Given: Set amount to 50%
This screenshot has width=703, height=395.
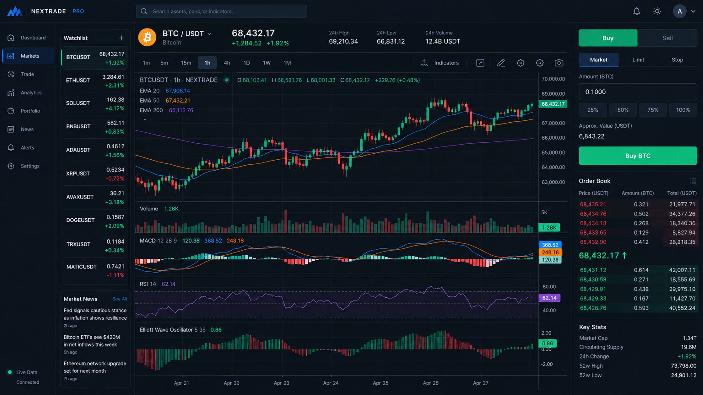Looking at the screenshot, I should point(623,110).
